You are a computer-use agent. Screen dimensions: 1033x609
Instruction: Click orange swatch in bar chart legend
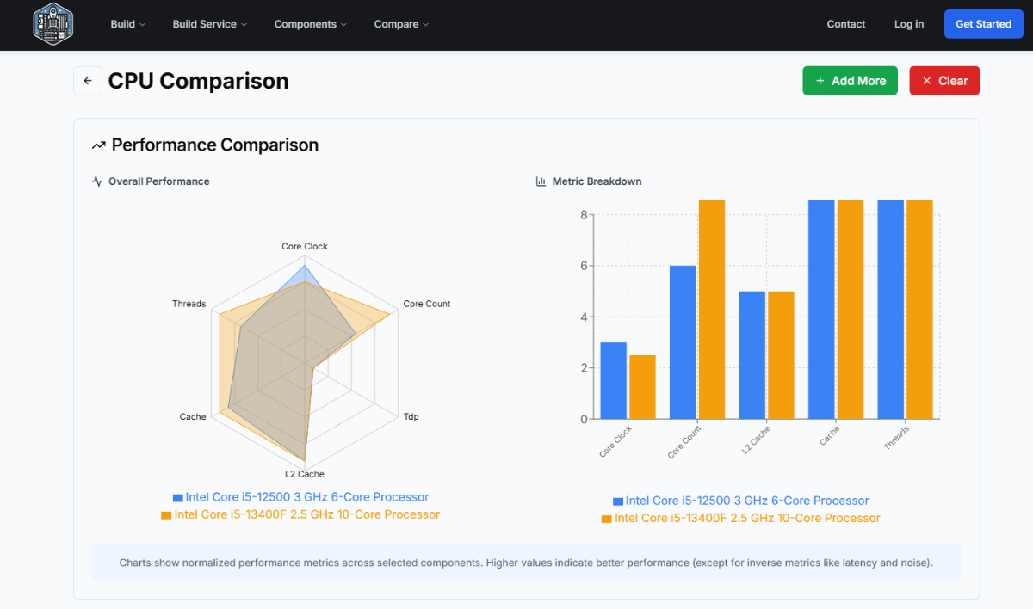(606, 519)
